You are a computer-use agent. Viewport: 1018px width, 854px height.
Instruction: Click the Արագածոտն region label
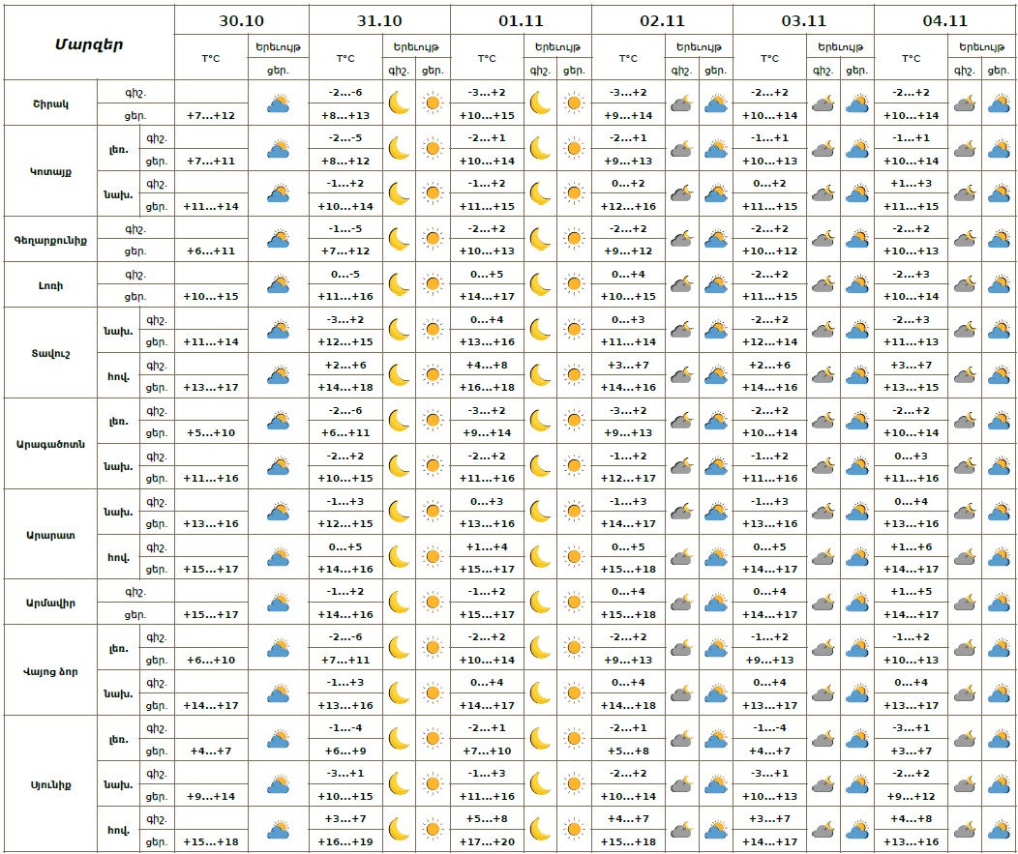tap(50, 444)
